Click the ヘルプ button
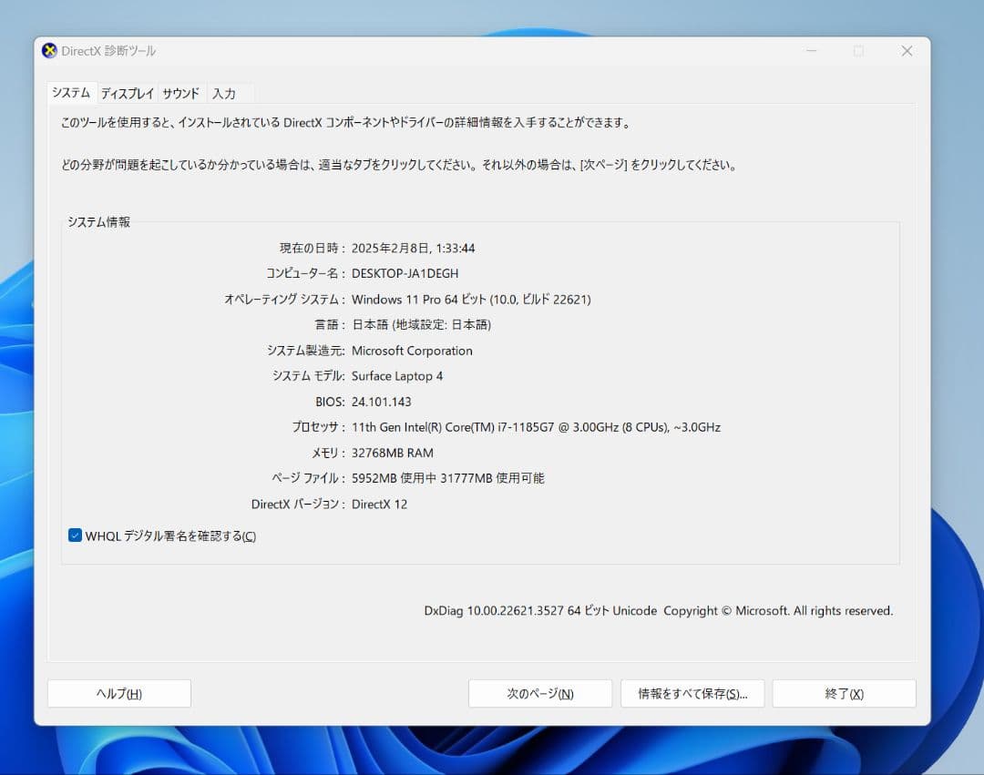The height and width of the screenshot is (775, 984). pyautogui.click(x=118, y=693)
